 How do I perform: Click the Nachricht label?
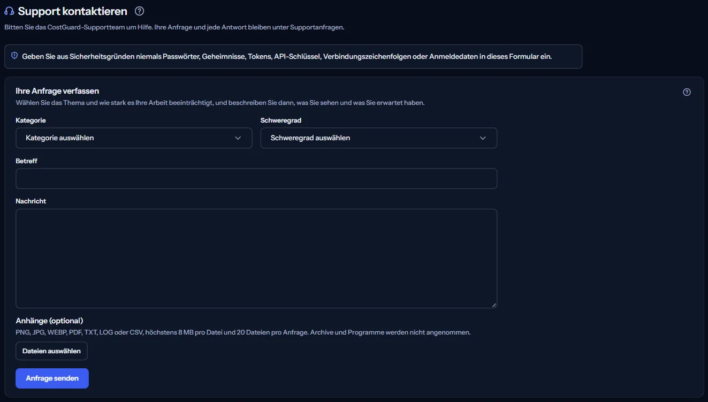click(x=31, y=201)
